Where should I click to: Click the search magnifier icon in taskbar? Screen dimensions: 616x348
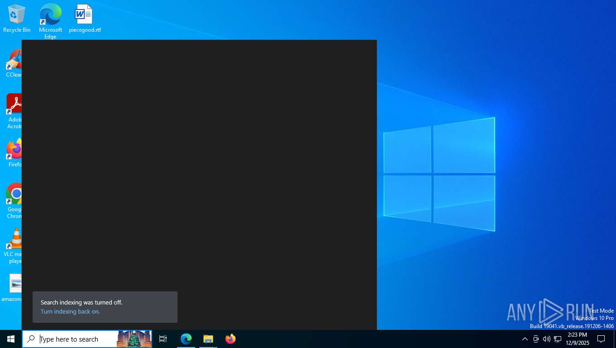31,339
